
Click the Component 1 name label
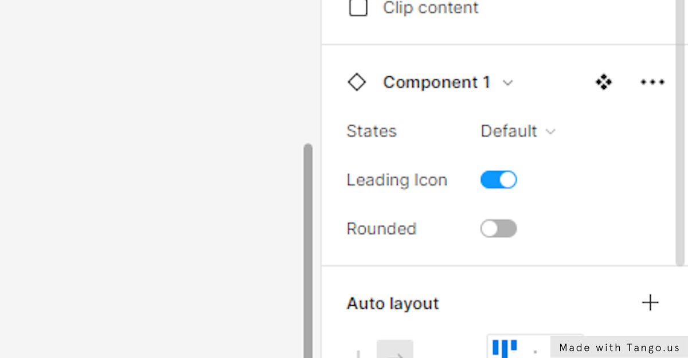[x=436, y=82]
